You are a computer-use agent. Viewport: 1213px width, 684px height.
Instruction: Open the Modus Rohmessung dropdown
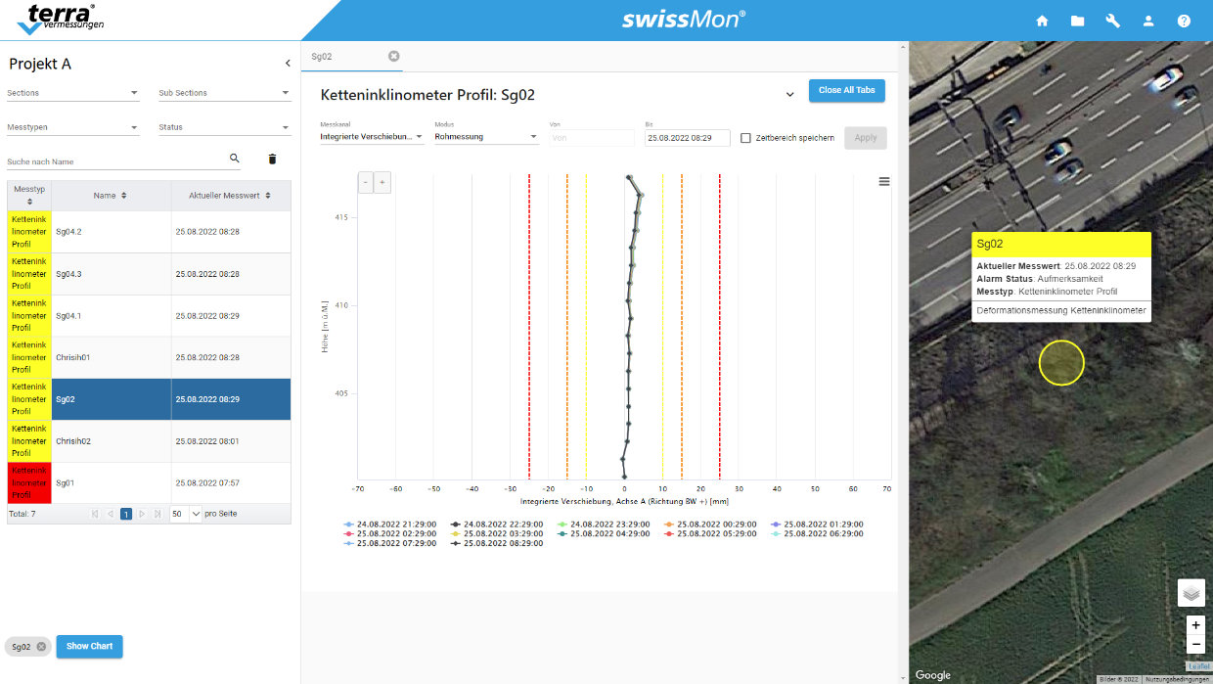(486, 137)
